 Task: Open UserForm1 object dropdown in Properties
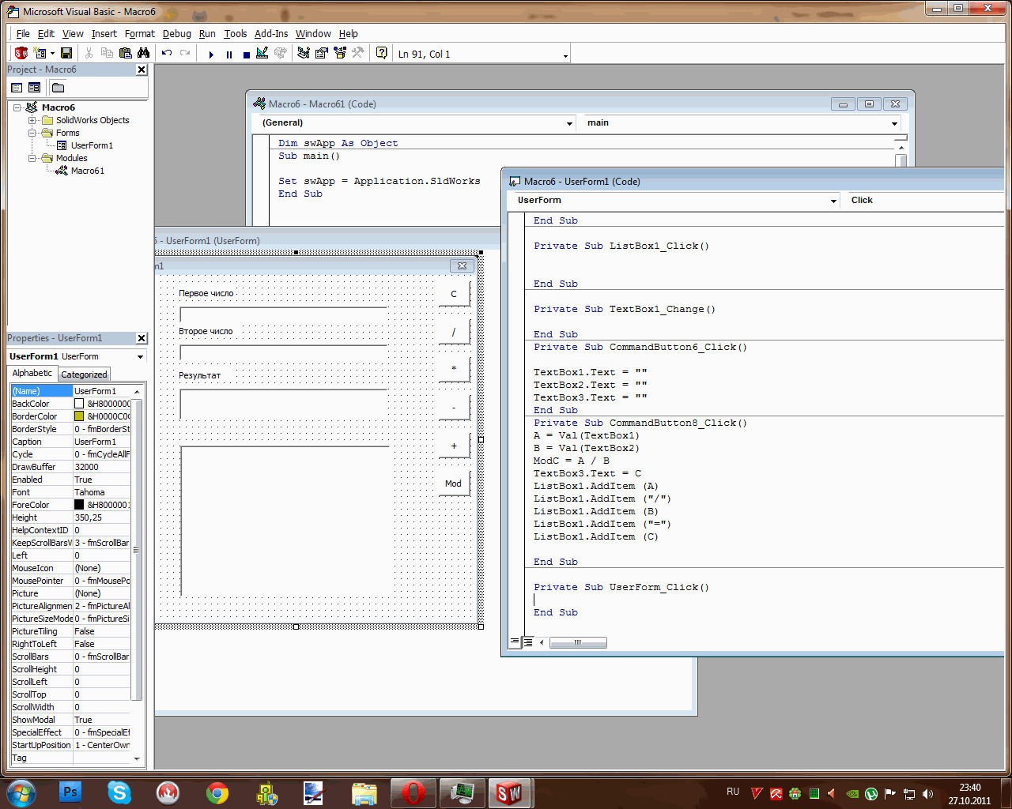pyautogui.click(x=140, y=357)
